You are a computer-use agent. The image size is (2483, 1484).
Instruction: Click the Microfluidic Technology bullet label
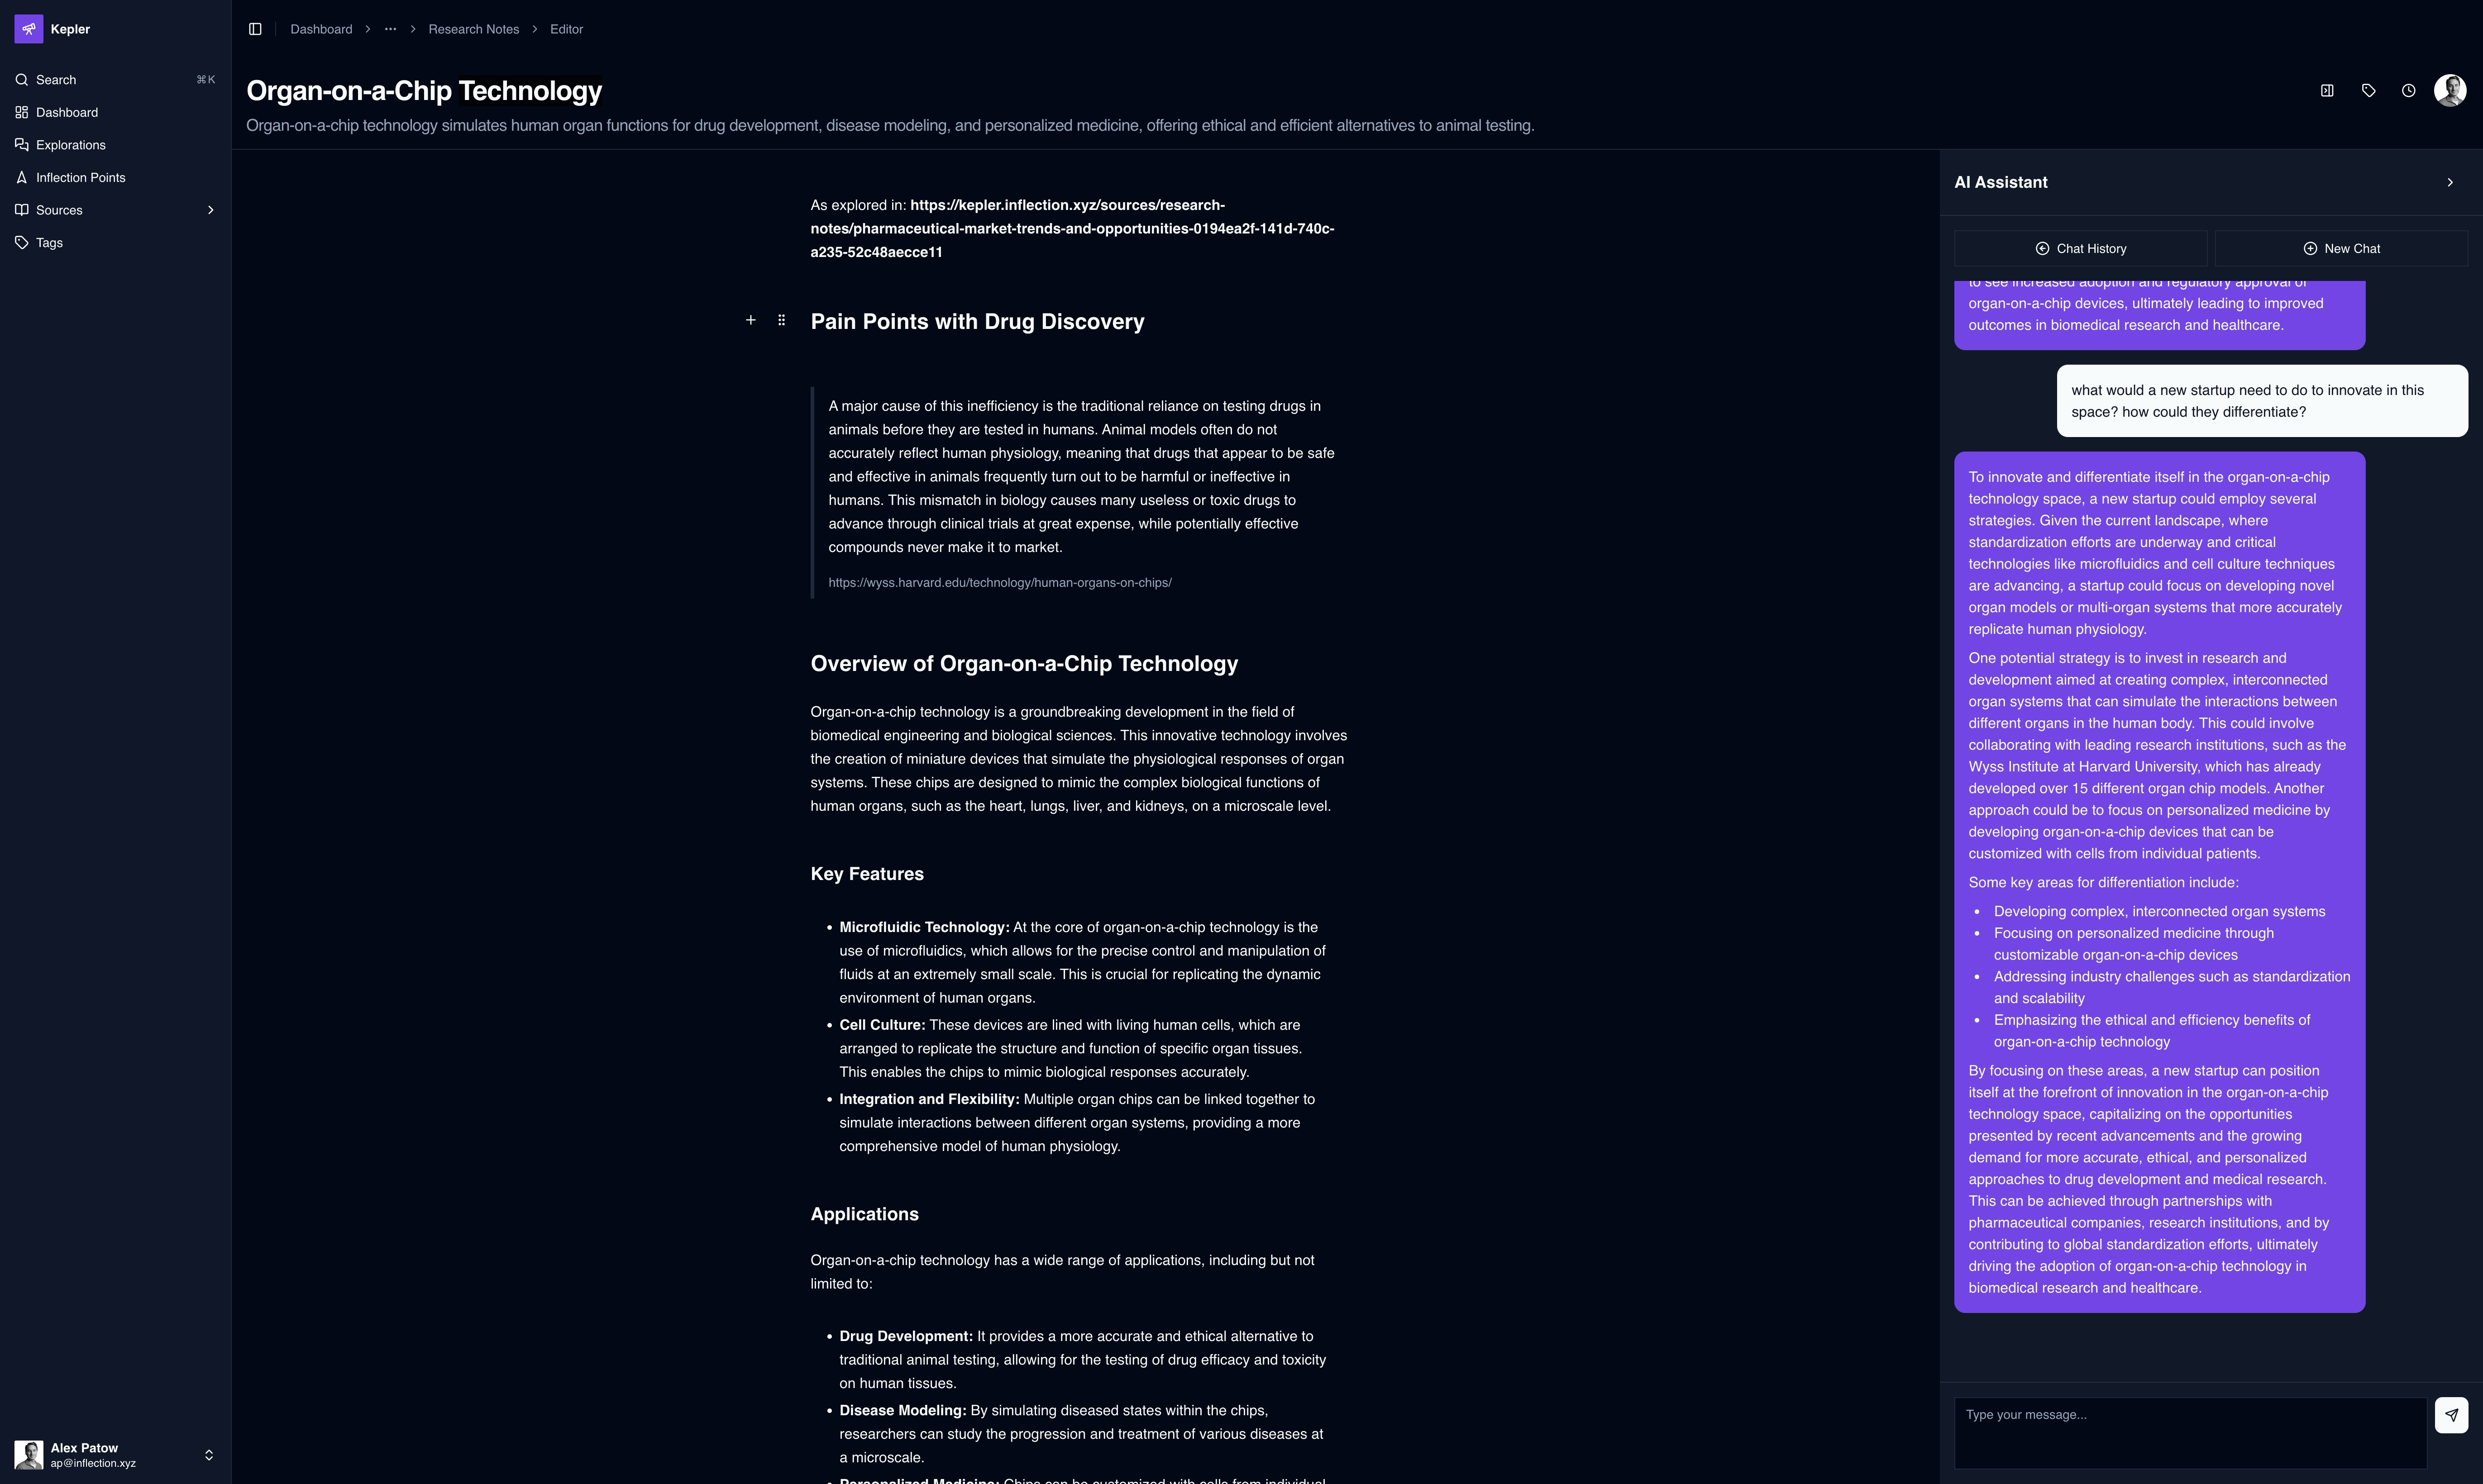(924, 927)
